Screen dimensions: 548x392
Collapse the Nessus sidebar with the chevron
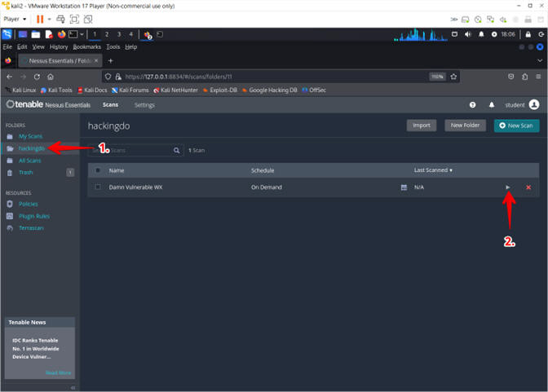73,387
